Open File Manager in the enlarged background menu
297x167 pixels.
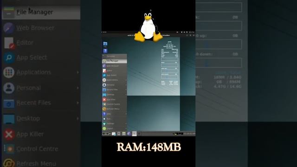[x=41, y=12]
